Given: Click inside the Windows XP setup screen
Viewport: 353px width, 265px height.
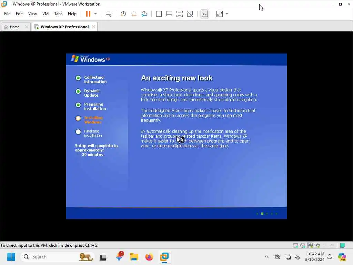Looking at the screenshot, I should click(x=176, y=136).
